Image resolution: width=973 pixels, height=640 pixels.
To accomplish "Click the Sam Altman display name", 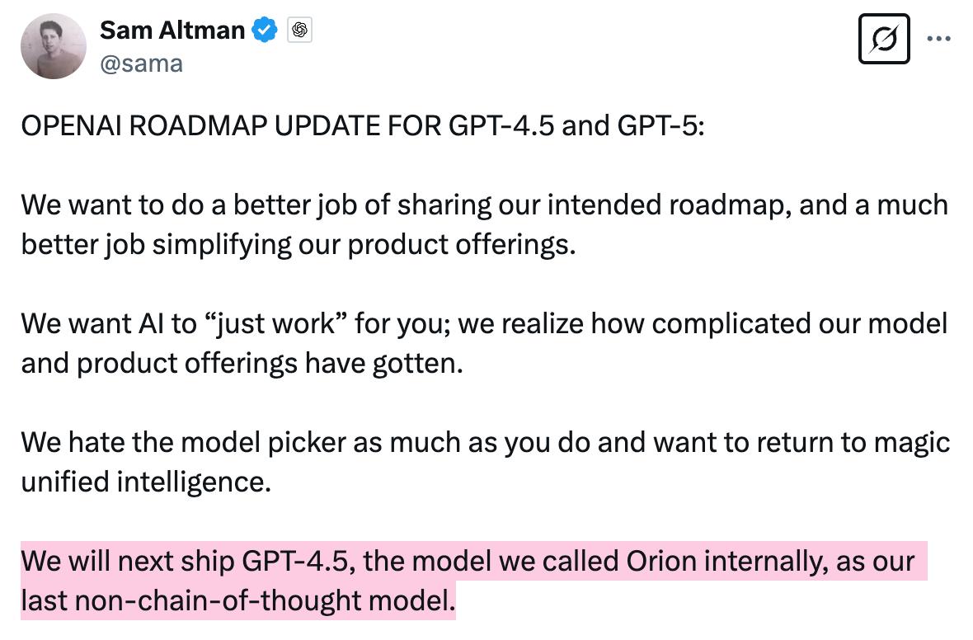I will point(172,31).
